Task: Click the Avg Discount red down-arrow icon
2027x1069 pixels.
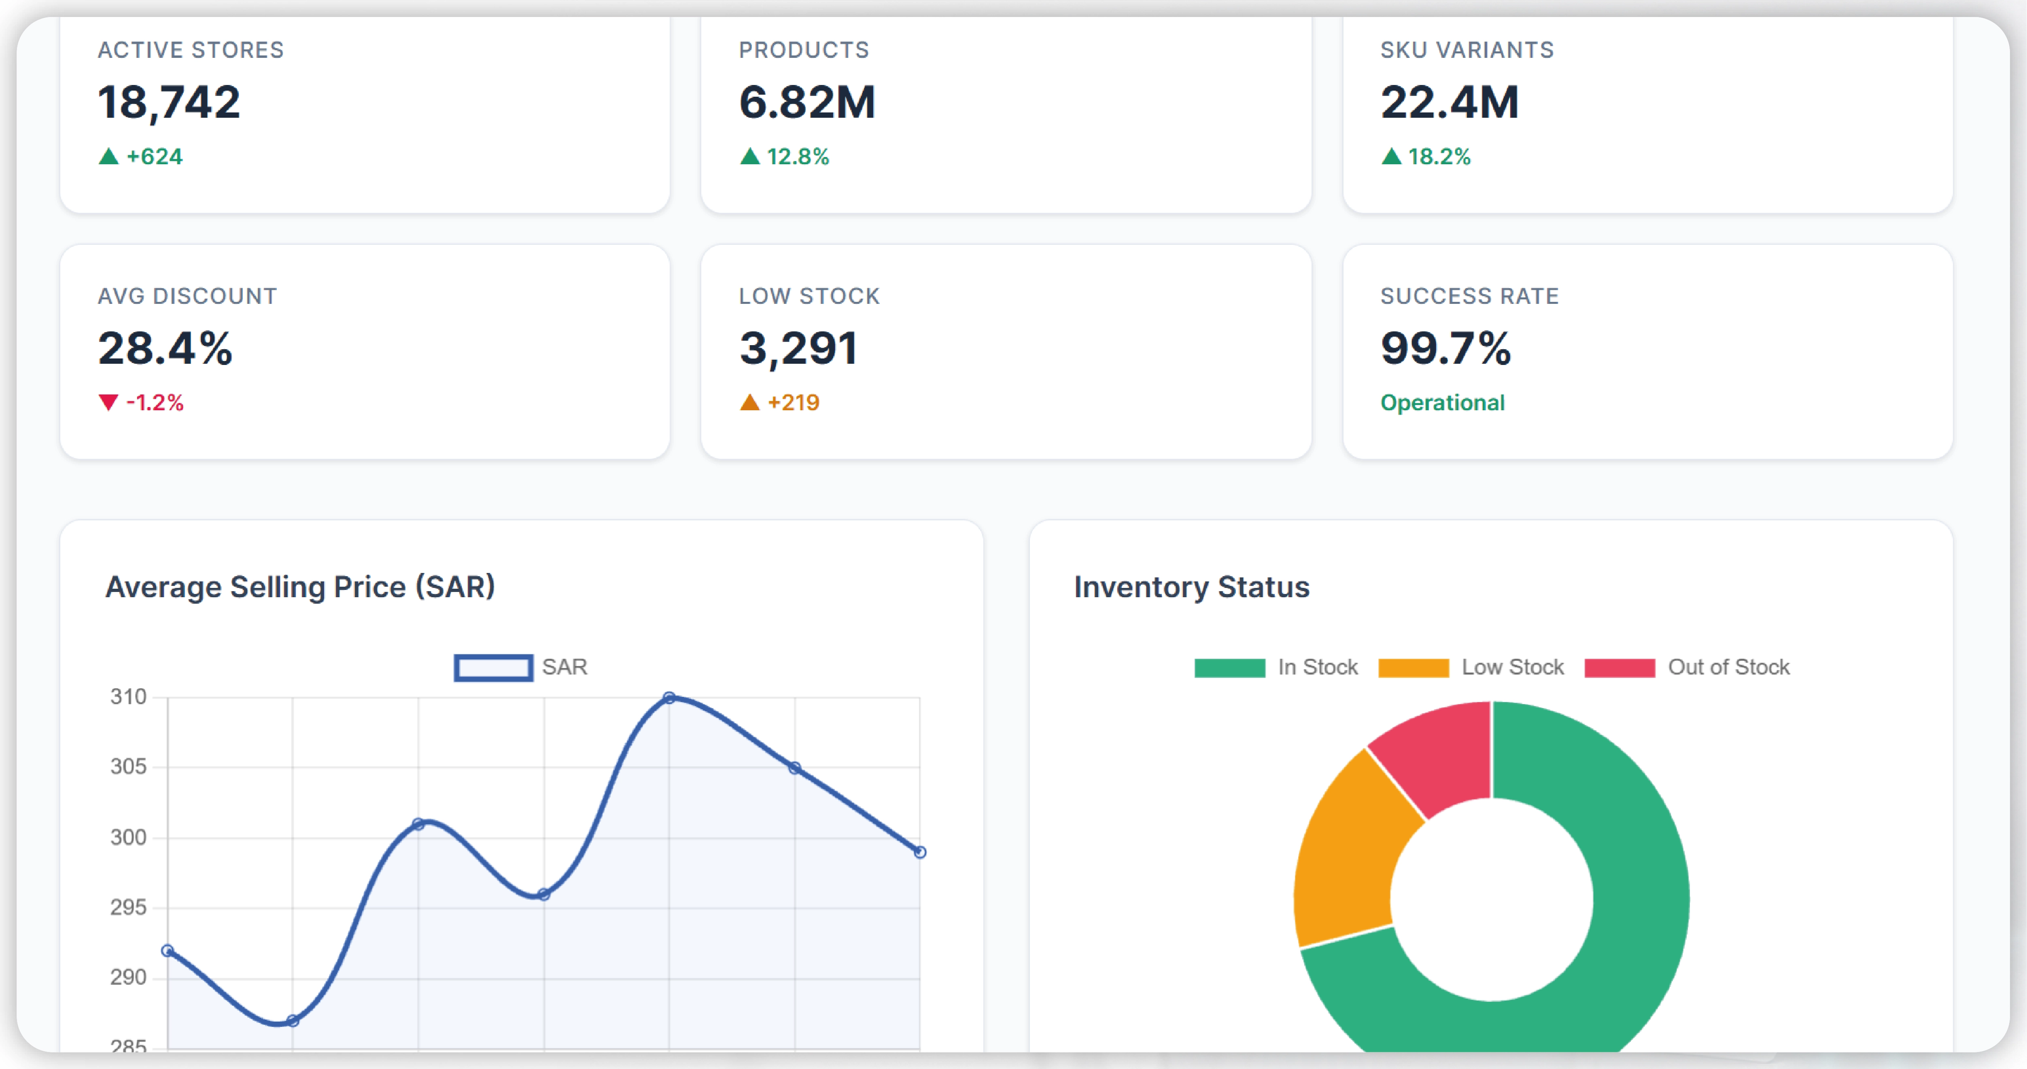Action: coord(108,403)
